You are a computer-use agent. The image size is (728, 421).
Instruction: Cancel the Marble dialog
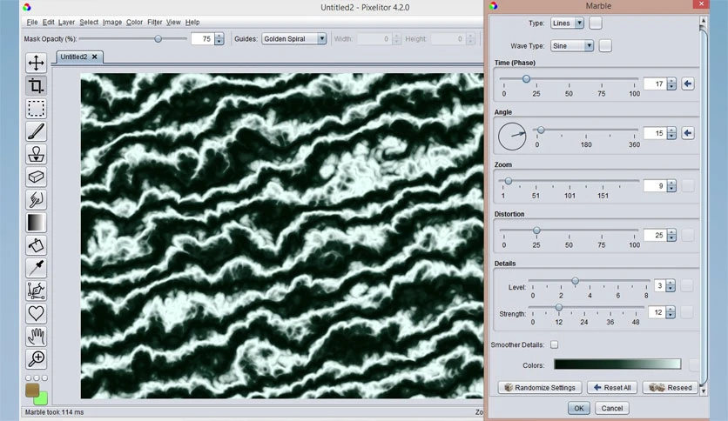pos(612,408)
